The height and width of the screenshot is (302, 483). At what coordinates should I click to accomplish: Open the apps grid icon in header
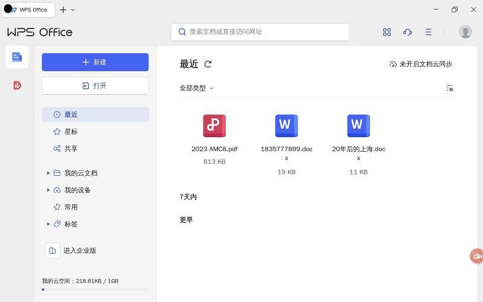coord(387,32)
